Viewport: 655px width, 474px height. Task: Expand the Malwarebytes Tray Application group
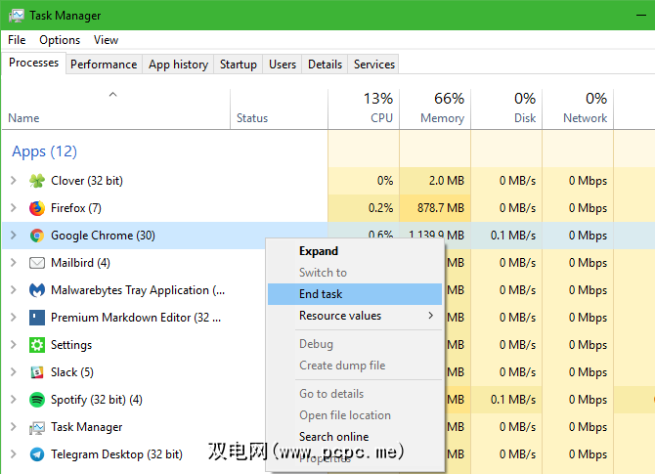click(14, 290)
